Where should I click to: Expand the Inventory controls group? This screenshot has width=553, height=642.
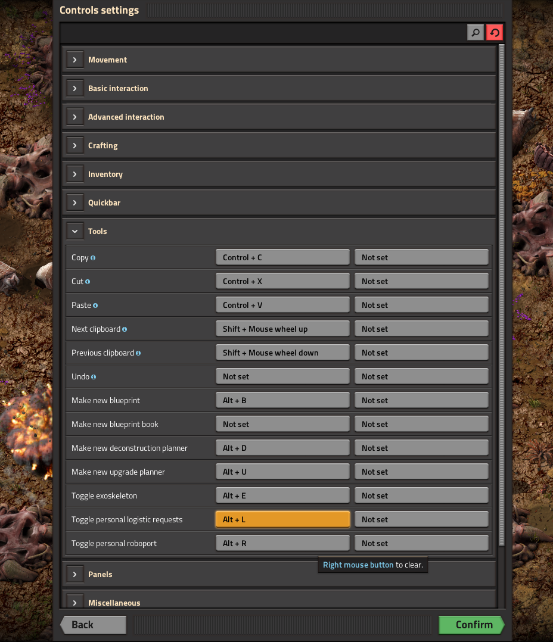74,174
